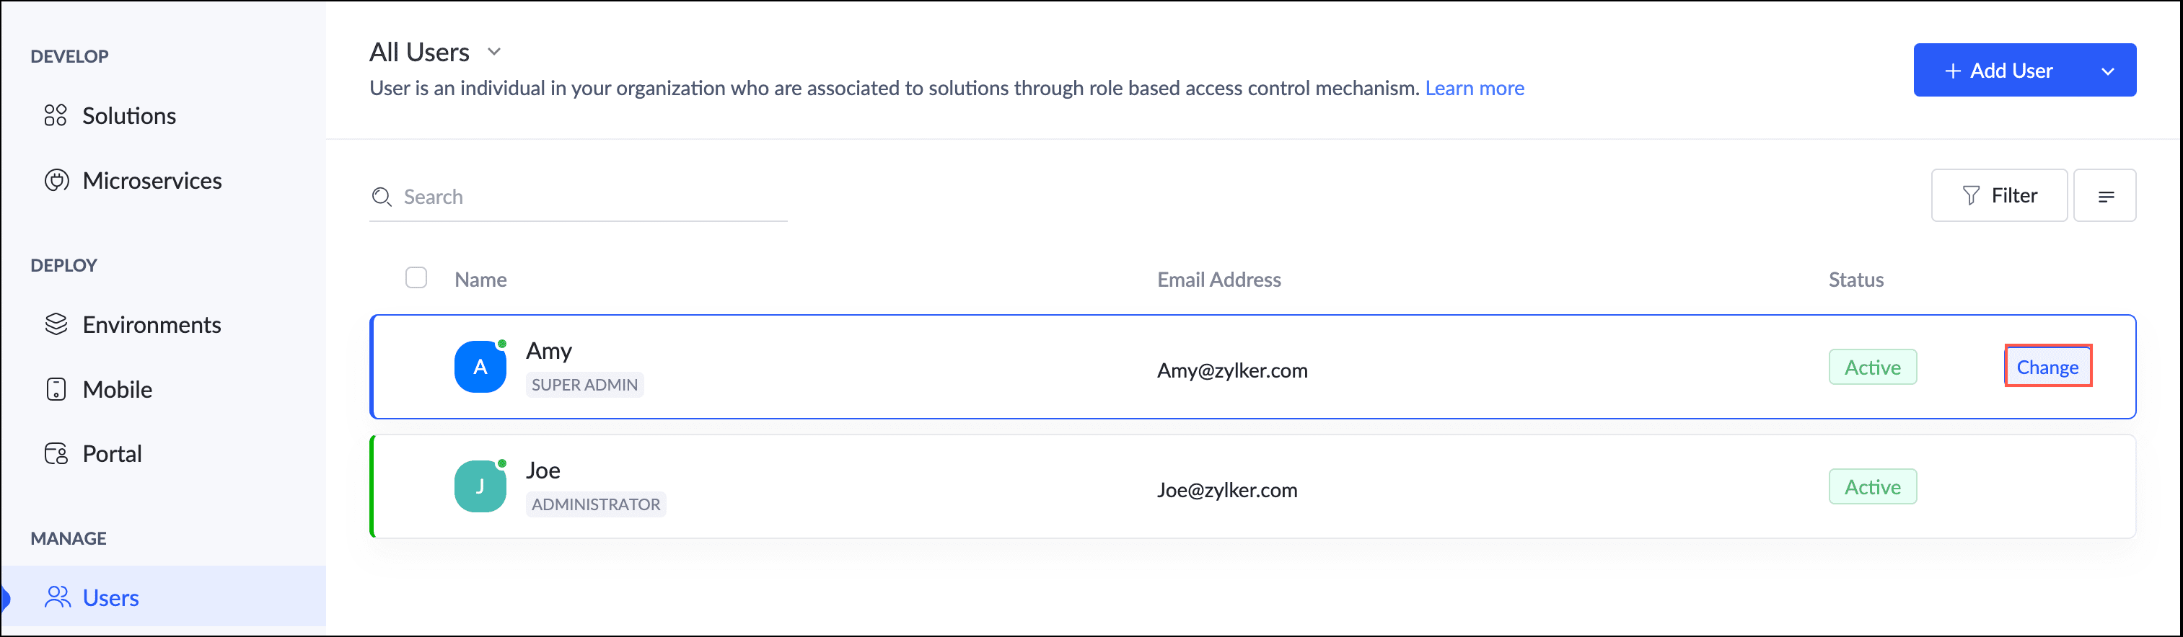Select the Solutions icon in sidebar
The image size is (2183, 637).
coord(56,115)
